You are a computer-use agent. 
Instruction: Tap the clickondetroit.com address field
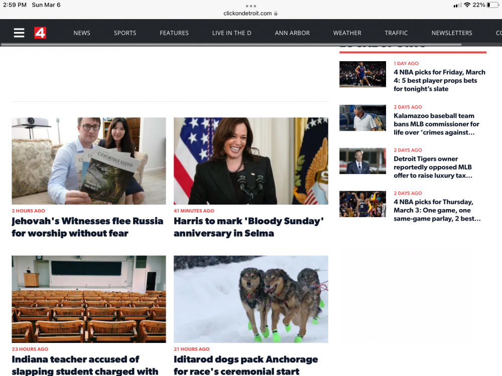(247, 14)
